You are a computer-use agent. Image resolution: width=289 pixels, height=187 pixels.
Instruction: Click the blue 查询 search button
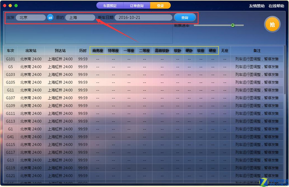(184, 18)
